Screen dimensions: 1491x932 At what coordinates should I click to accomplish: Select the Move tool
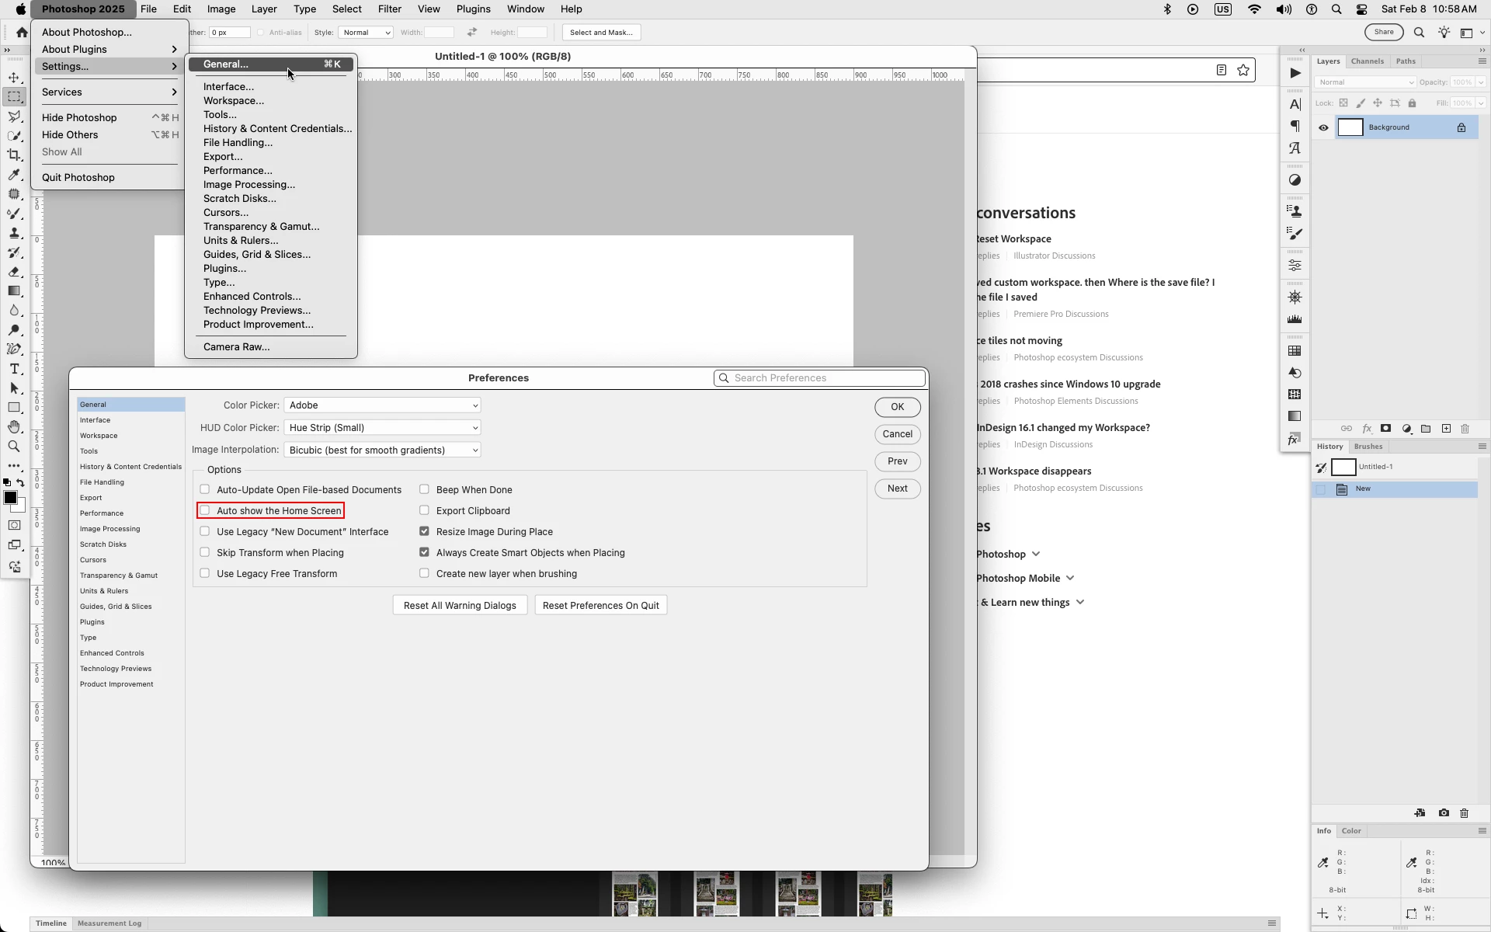coord(14,78)
